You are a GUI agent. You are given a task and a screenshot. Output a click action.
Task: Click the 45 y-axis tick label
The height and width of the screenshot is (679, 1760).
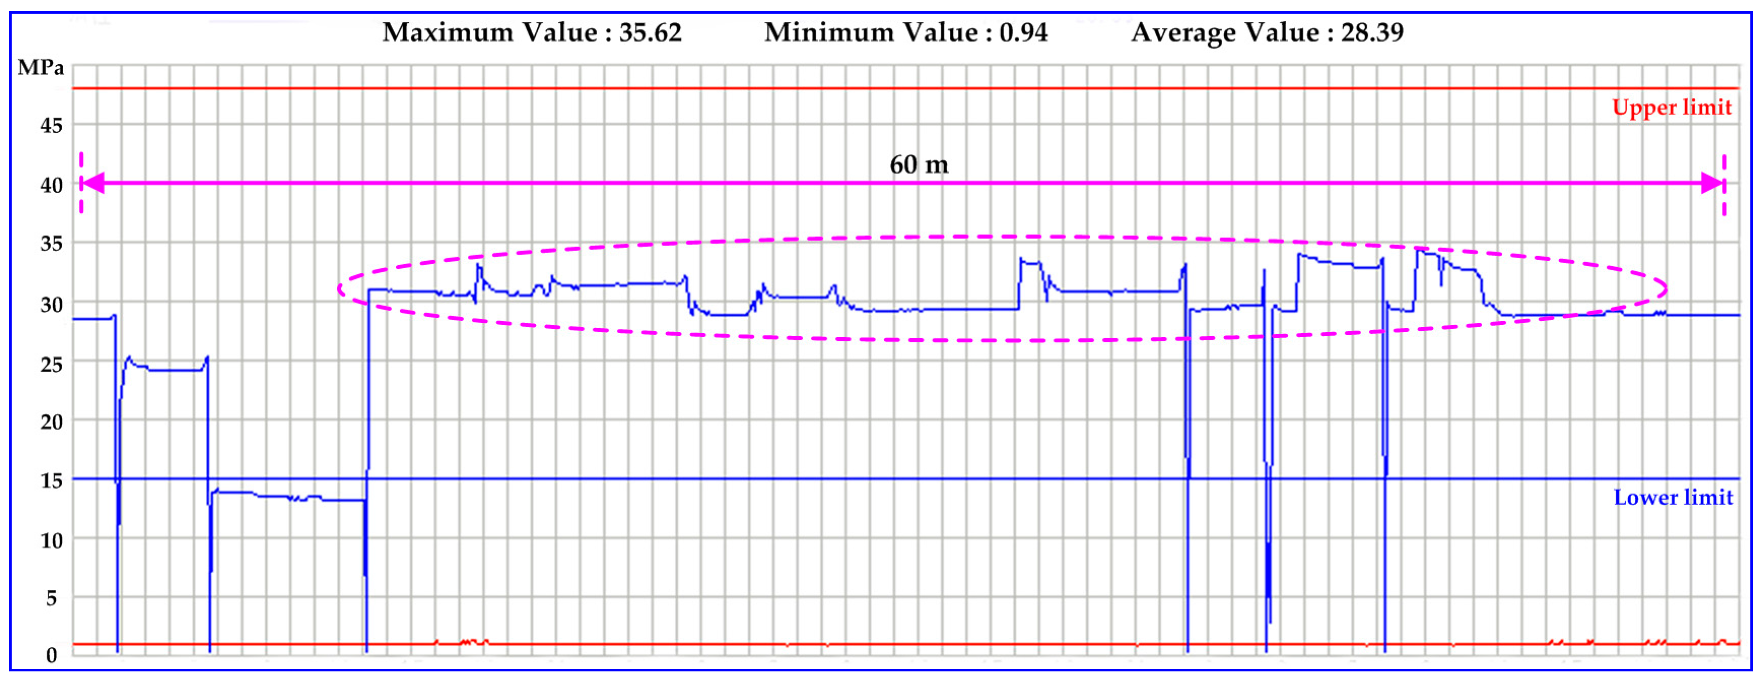click(51, 126)
